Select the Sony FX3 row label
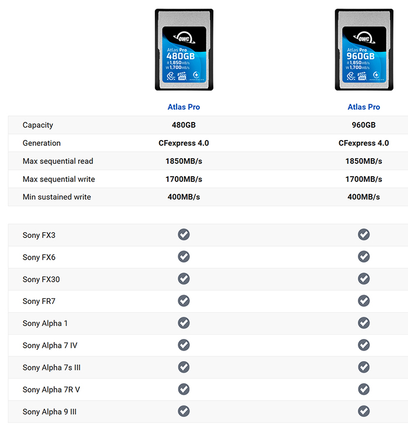408x434 pixels. (x=39, y=235)
